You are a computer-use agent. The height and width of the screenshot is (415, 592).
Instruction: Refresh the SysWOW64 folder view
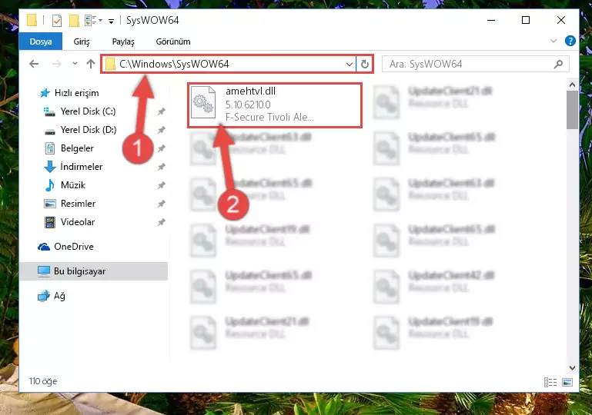coord(364,65)
